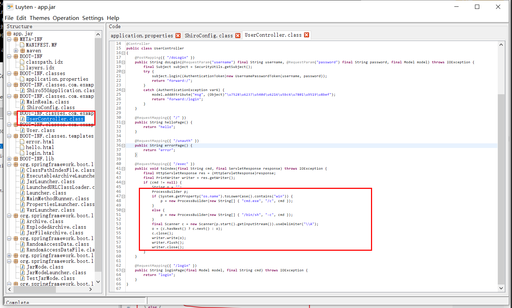Select MainMethodRunner.class in the tree
This screenshot has height=308, width=512.
point(58,198)
